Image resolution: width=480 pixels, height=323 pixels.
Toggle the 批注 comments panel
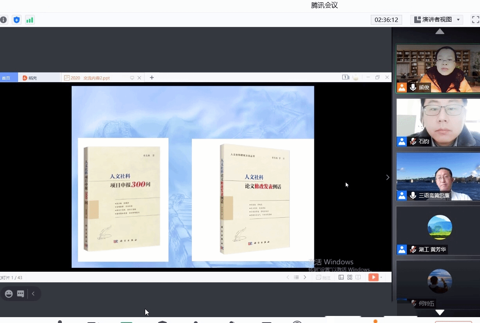click(x=323, y=277)
